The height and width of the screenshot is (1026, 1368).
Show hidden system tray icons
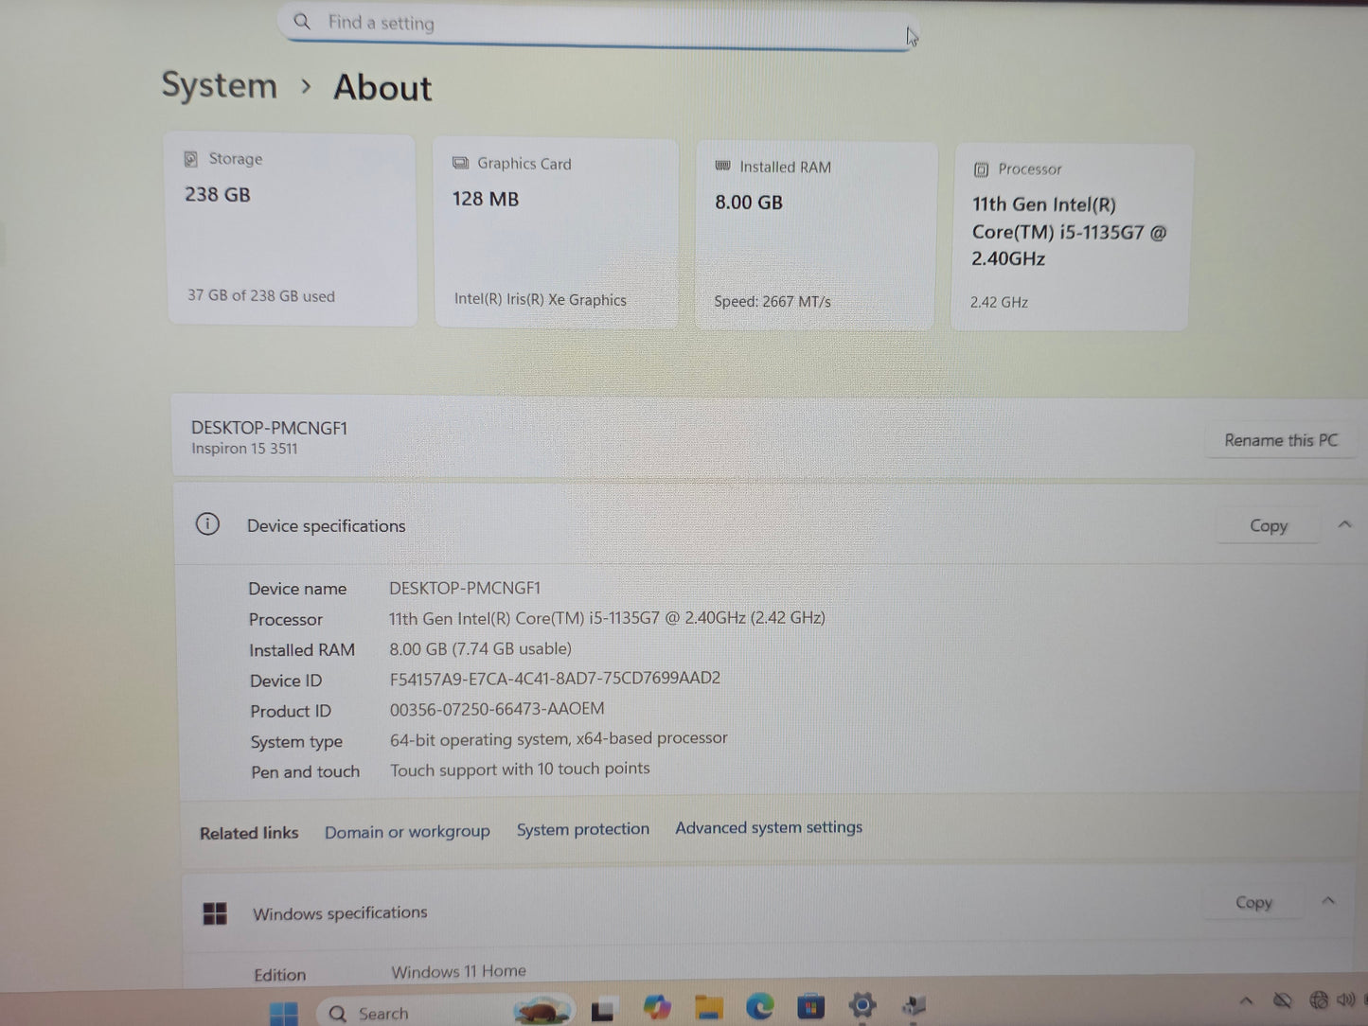[x=1247, y=1000]
